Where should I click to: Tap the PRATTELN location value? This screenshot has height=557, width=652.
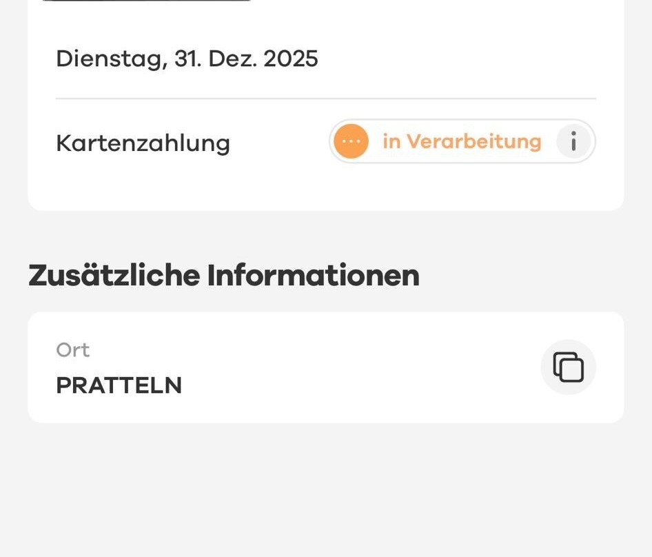click(119, 385)
